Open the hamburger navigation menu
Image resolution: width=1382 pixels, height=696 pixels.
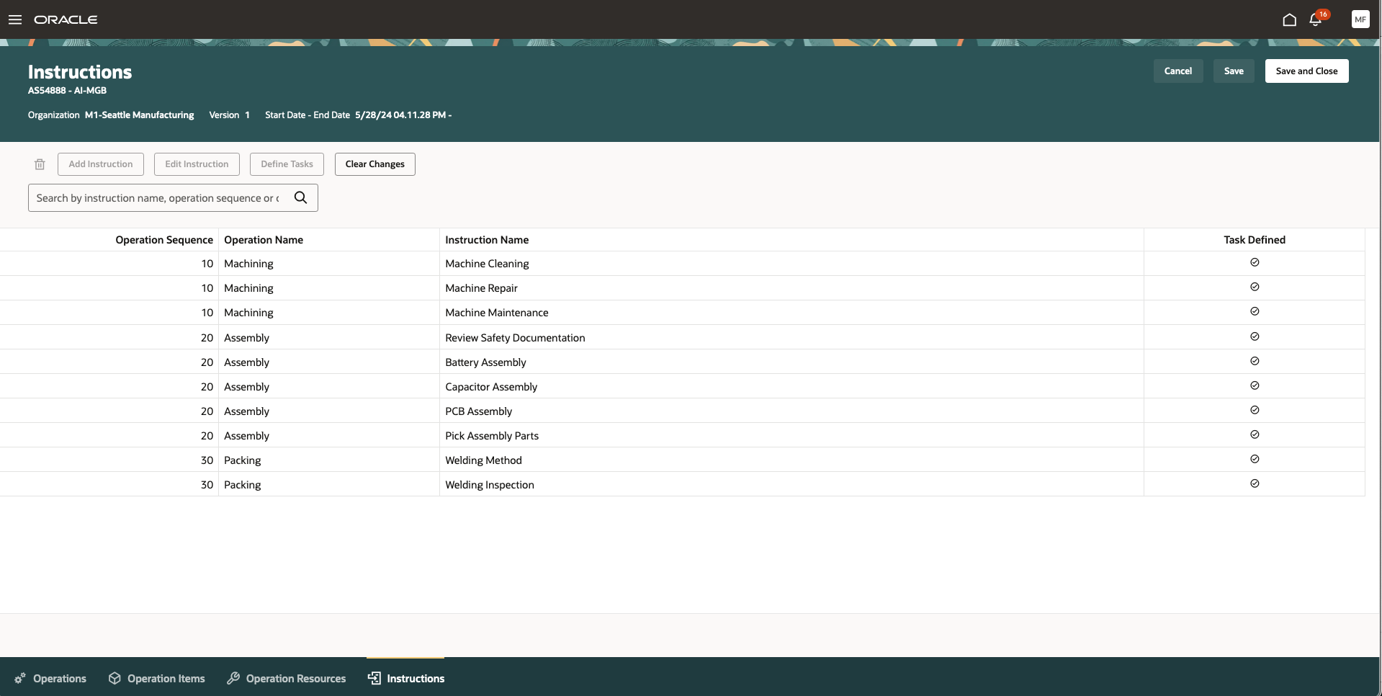point(15,19)
